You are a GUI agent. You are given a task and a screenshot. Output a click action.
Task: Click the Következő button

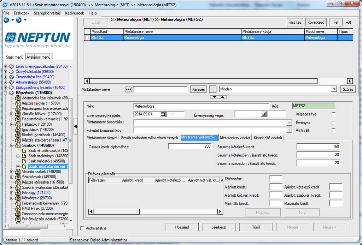[316, 22]
